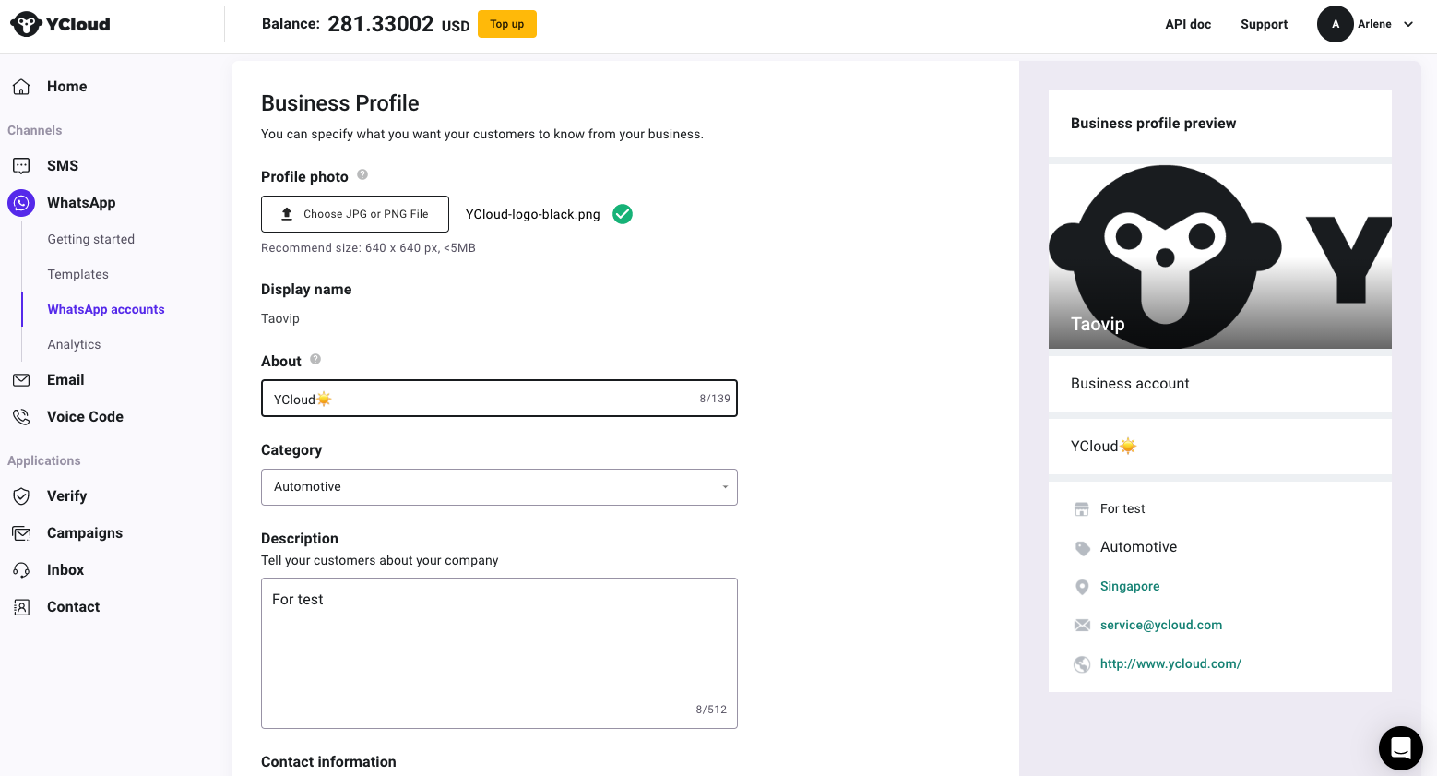Click the Email envelope icon
The width and height of the screenshot is (1437, 776).
(x=21, y=380)
